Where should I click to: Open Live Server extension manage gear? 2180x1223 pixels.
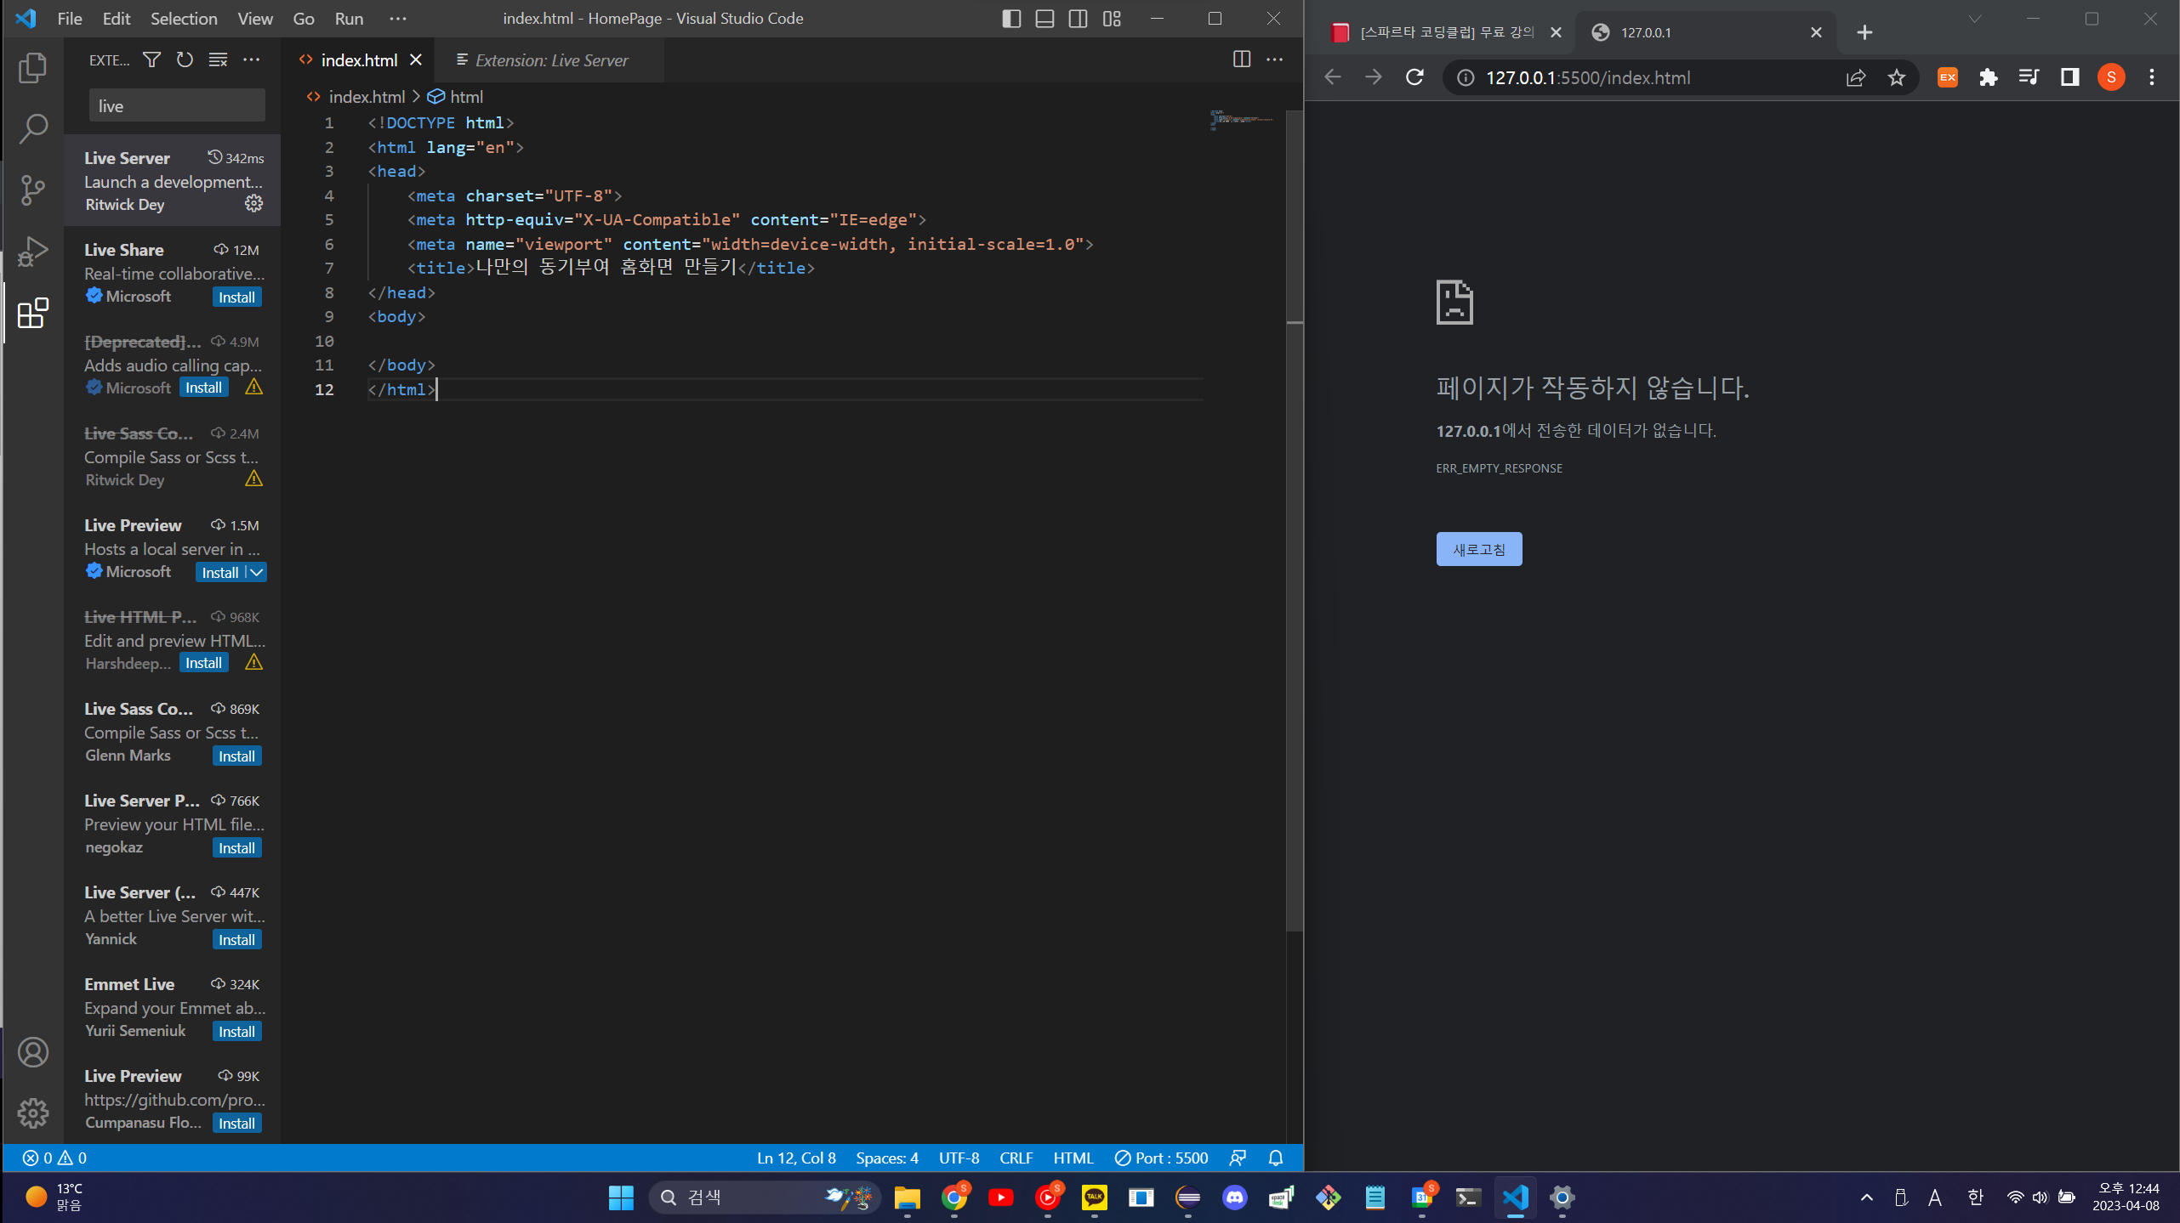point(253,203)
